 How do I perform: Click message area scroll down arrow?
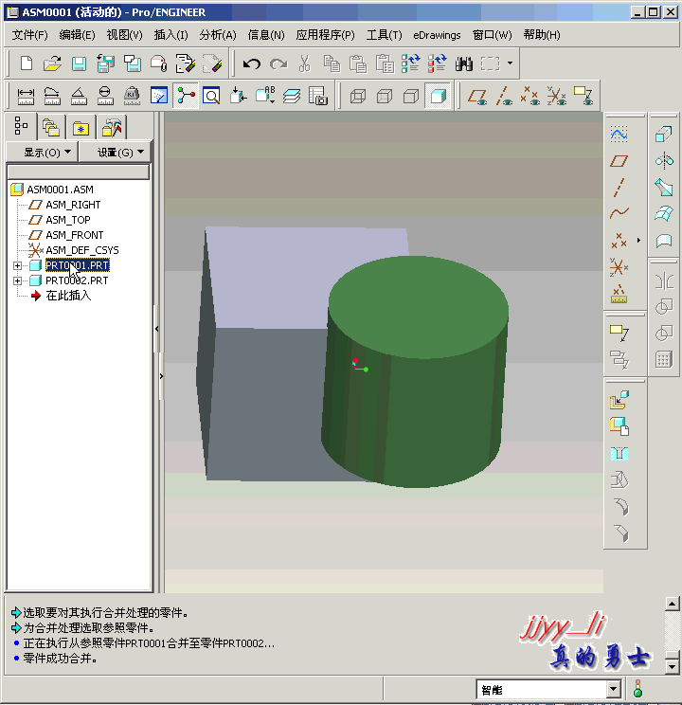[672, 666]
